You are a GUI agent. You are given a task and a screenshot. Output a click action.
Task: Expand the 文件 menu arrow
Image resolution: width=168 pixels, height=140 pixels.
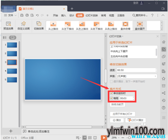pos(16,15)
